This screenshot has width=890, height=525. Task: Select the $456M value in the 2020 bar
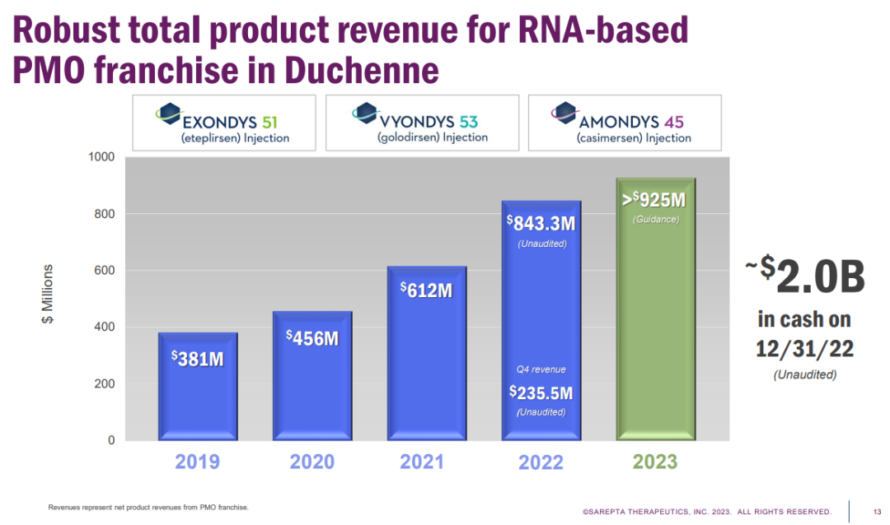312,337
